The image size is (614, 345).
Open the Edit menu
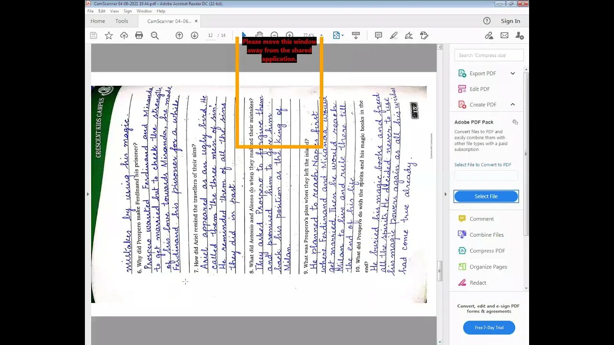(102, 11)
